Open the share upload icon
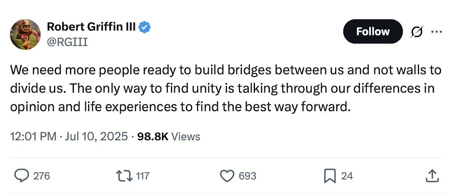 click(x=432, y=176)
